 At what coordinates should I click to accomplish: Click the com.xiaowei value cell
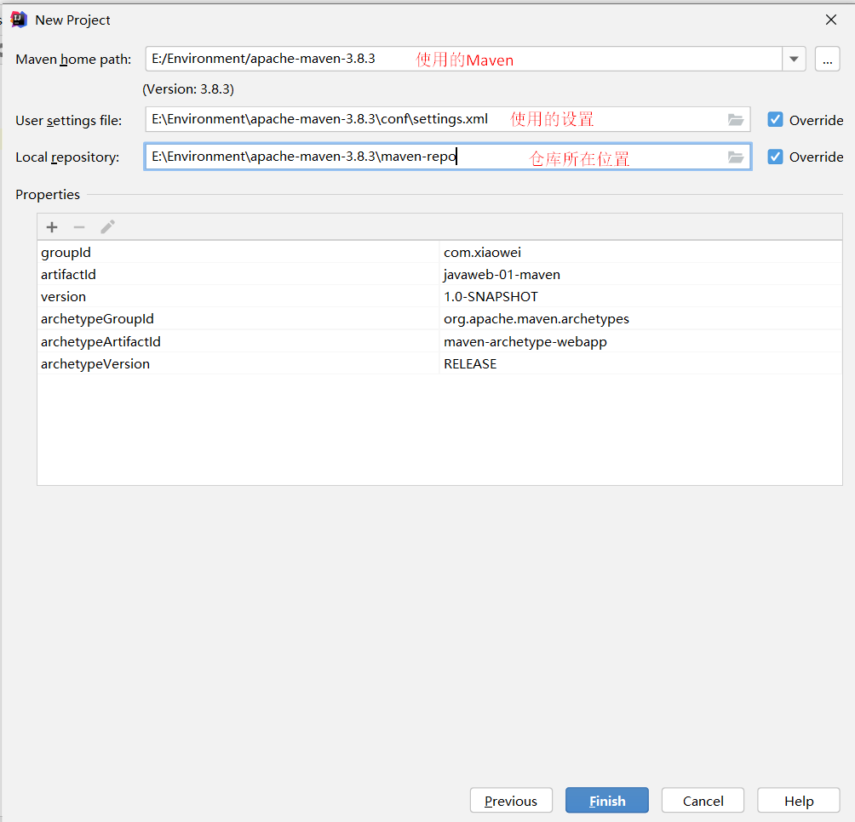pyautogui.click(x=640, y=252)
